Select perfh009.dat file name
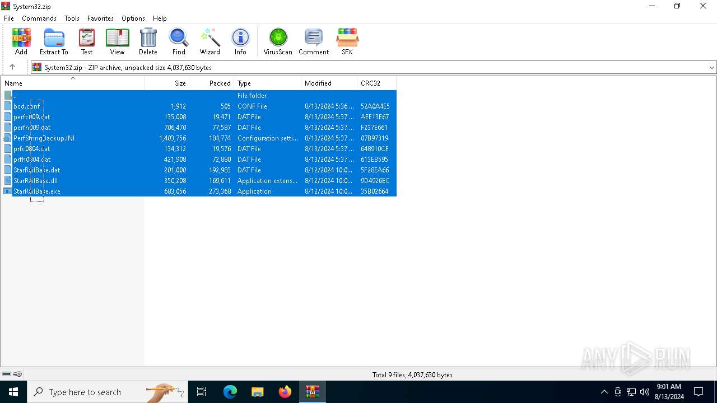This screenshot has width=717, height=403. tap(32, 128)
